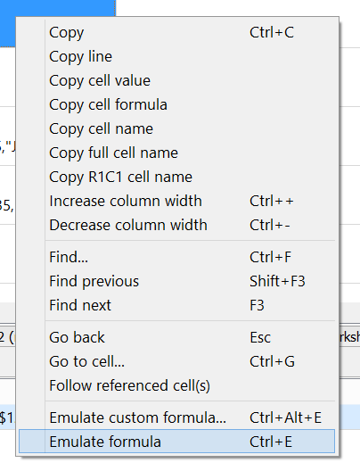Click the Ctrl+G shortcut on Go to cell

pos(272,361)
